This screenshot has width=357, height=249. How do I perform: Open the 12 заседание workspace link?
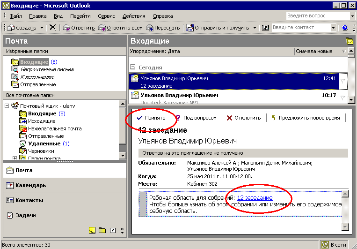tap(255, 197)
